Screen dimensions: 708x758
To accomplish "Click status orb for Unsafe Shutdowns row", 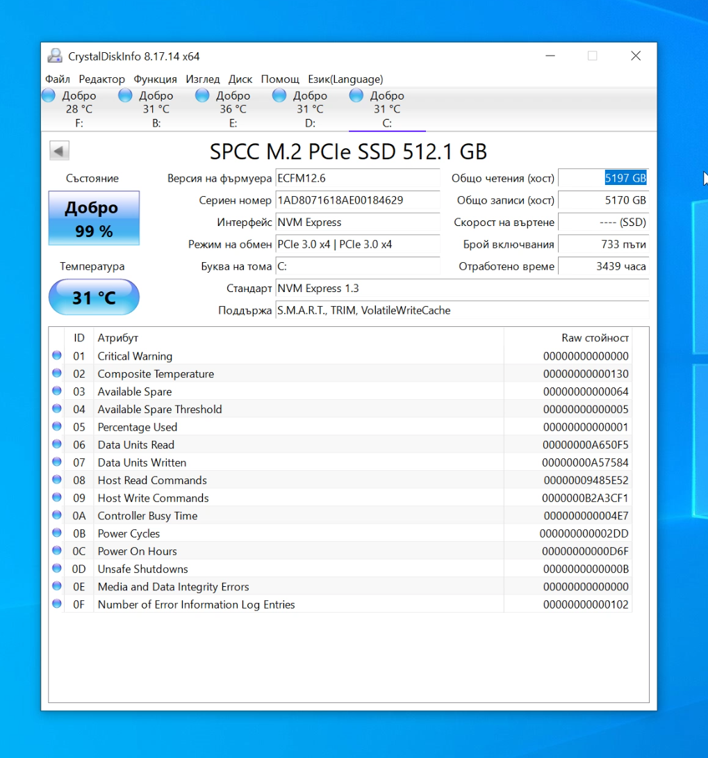I will click(57, 568).
